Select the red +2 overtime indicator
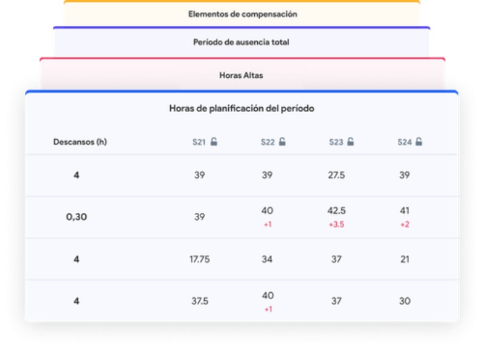Image resolution: width=483 pixels, height=349 pixels. click(x=405, y=224)
